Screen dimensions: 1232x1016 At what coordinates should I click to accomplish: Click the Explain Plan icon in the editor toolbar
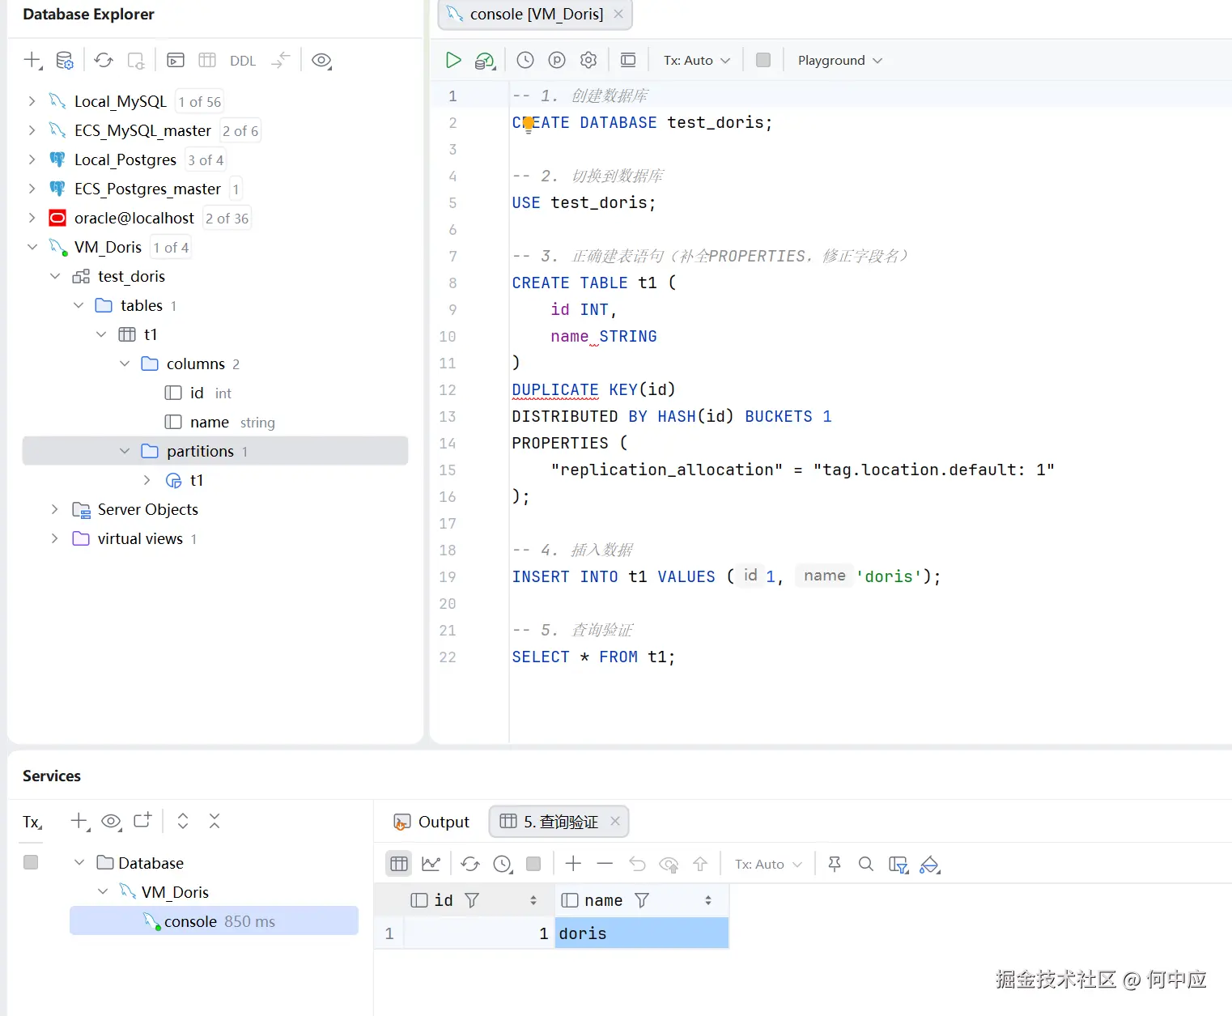[x=485, y=60]
